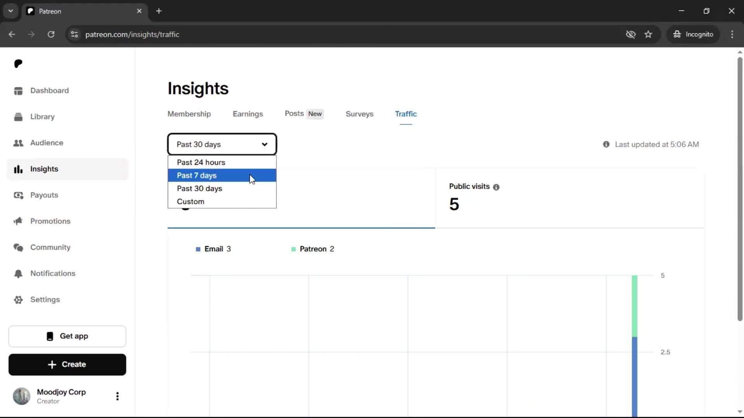
Task: Choose Custom date range option
Action: coord(222,202)
